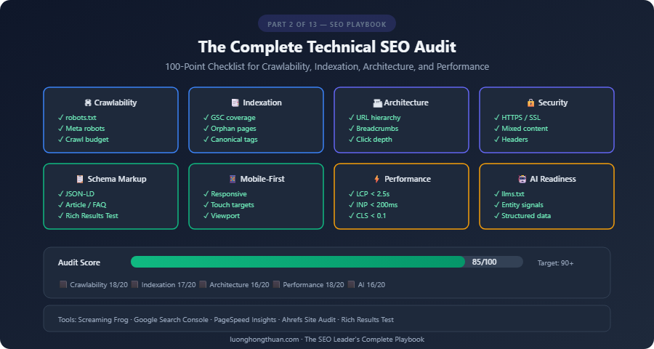Click the Schema Markup clipboard icon
654x349 pixels.
pos(80,179)
